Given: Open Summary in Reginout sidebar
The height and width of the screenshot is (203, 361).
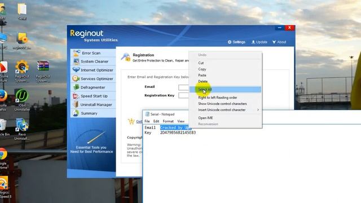Looking at the screenshot, I should 93,113.
